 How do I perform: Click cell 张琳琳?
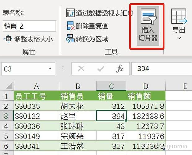click(x=78, y=126)
